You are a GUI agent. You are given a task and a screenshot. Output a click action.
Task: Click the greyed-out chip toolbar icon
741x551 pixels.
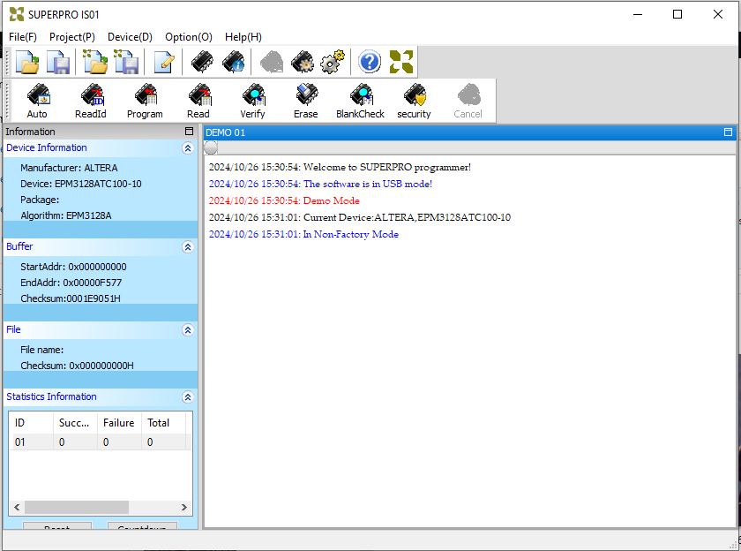click(272, 62)
